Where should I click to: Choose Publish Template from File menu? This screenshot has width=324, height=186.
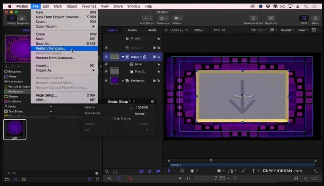point(64,49)
